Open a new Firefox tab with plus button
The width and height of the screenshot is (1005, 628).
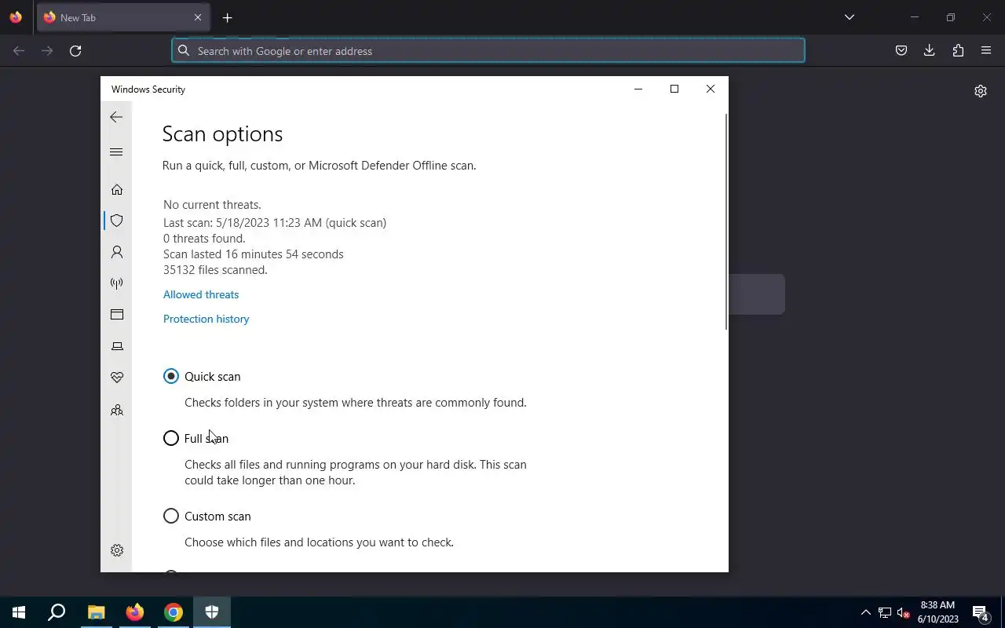(227, 18)
